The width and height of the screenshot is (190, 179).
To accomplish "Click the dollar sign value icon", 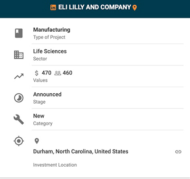I will coord(37,73).
